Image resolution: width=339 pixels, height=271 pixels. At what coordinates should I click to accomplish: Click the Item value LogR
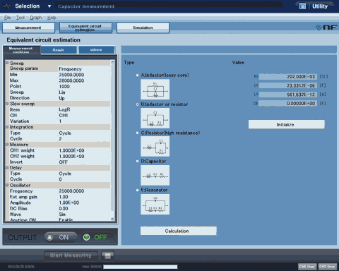pos(64,109)
